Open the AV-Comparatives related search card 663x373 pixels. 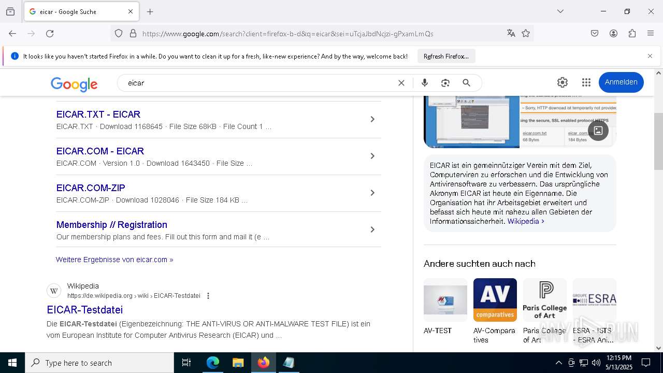495,311
